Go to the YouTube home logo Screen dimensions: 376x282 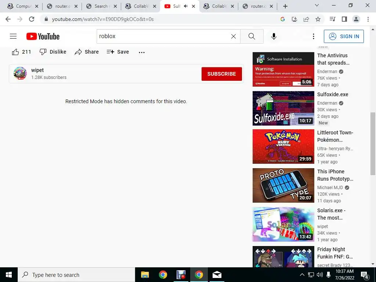pos(43,36)
